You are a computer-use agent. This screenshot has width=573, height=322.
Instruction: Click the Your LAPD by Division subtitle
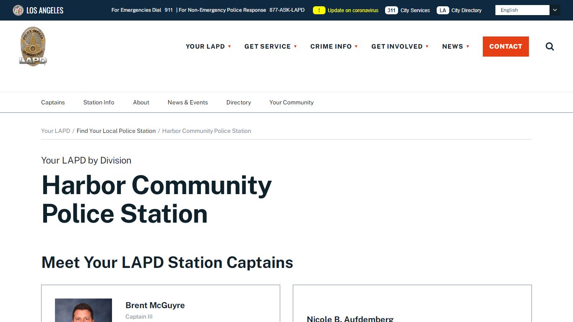click(x=86, y=160)
